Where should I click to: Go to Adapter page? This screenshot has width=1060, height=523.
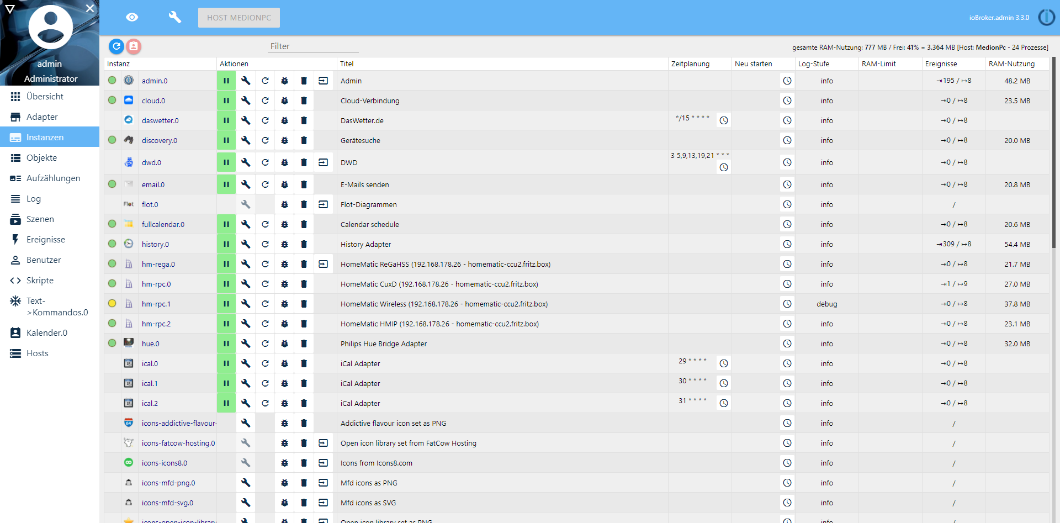point(50,117)
